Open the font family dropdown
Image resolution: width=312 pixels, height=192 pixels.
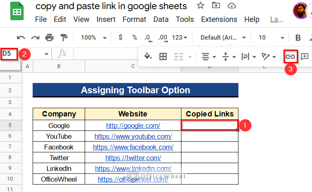[223, 38]
